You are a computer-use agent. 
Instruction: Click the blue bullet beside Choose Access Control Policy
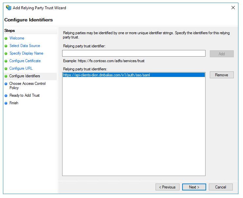point(6,84)
